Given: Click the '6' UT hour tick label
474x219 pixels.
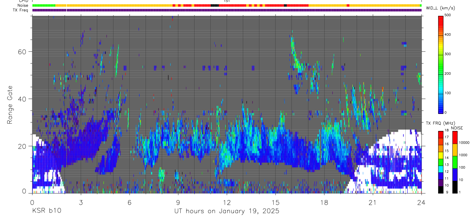Looking at the screenshot, I should click(x=130, y=202).
